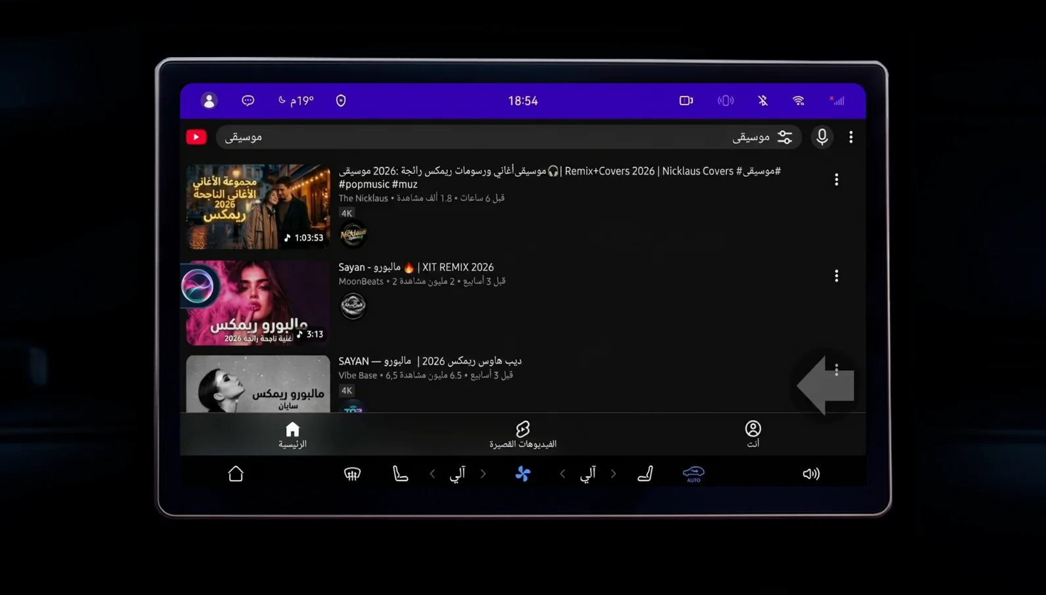Tap the 18:54 clock
Viewport: 1046px width, 595px height.
(x=523, y=101)
